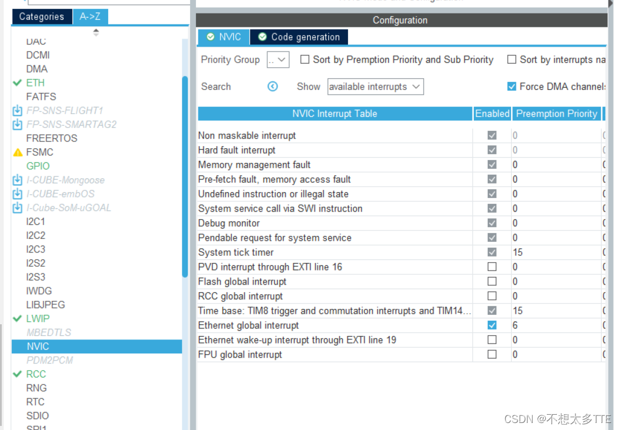Click the green check icon next to ETH

coord(17,82)
